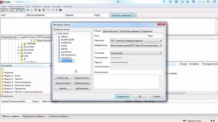Image resolution: width=218 pixels, height=122 pixels.
Task: Select the self-otrazenie.ru site entry
Action: tap(68, 55)
